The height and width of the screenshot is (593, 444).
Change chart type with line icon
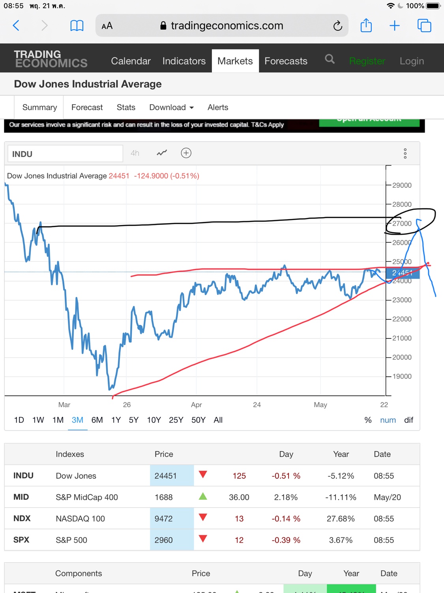point(162,153)
